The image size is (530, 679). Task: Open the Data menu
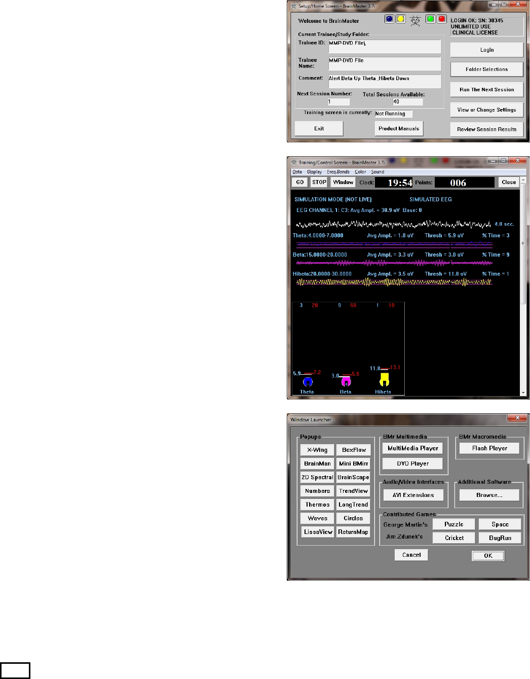pos(297,172)
